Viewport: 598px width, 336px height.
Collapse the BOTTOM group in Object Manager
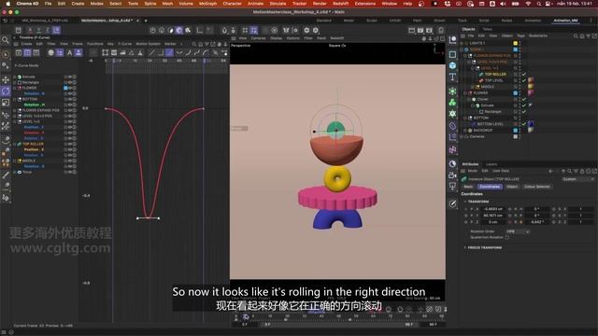pos(465,119)
